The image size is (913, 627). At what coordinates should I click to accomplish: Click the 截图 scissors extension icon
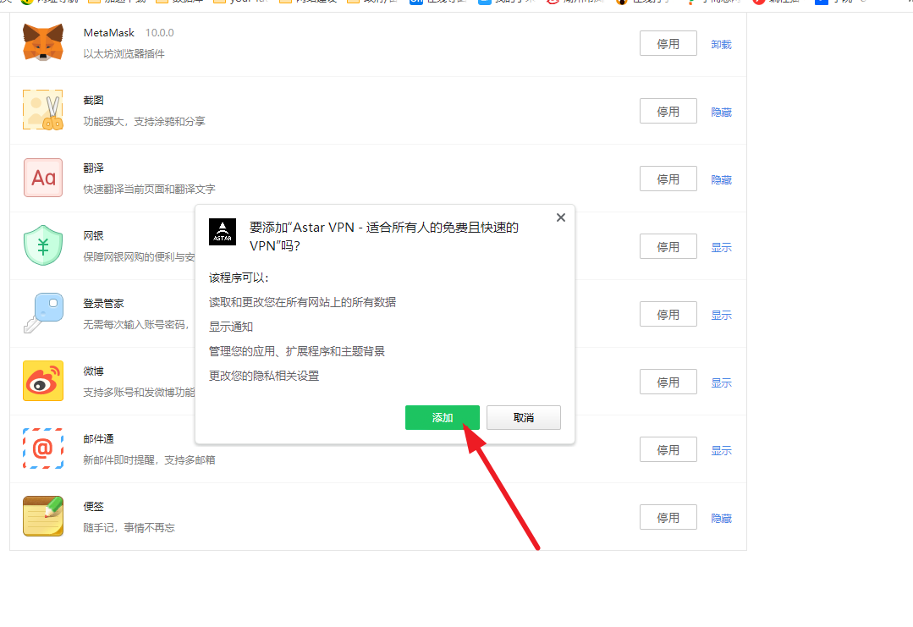coord(43,109)
